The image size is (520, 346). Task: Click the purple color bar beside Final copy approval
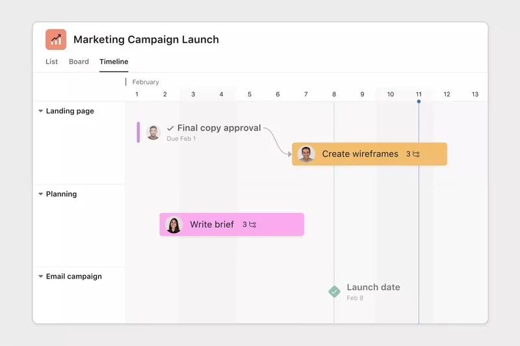click(138, 132)
